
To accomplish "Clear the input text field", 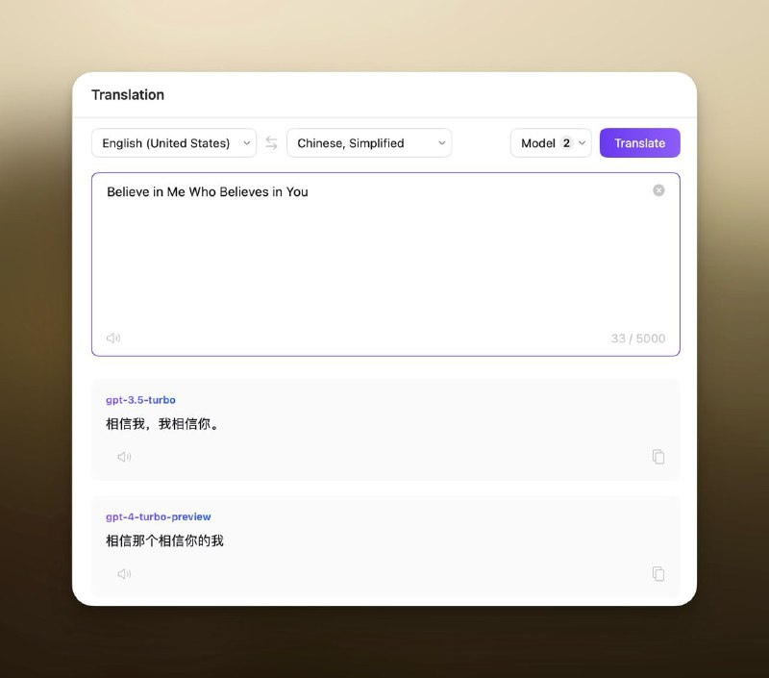I will (x=658, y=190).
